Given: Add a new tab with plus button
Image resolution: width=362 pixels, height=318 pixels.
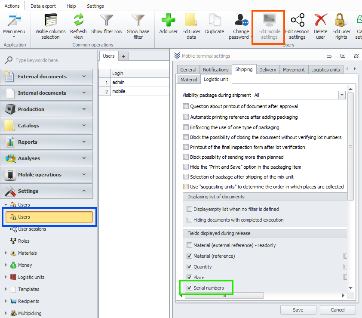Looking at the screenshot, I should tap(123, 56).
